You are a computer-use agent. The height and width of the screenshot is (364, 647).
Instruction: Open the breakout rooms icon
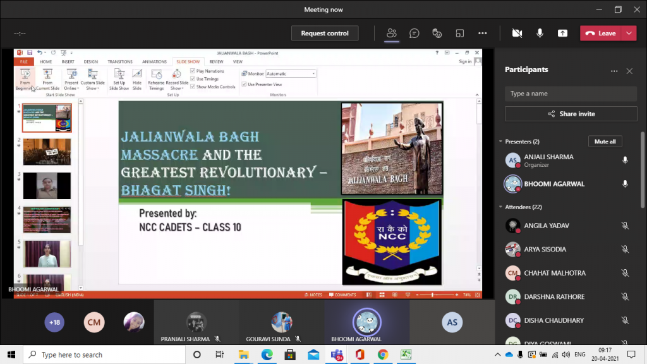tap(460, 33)
